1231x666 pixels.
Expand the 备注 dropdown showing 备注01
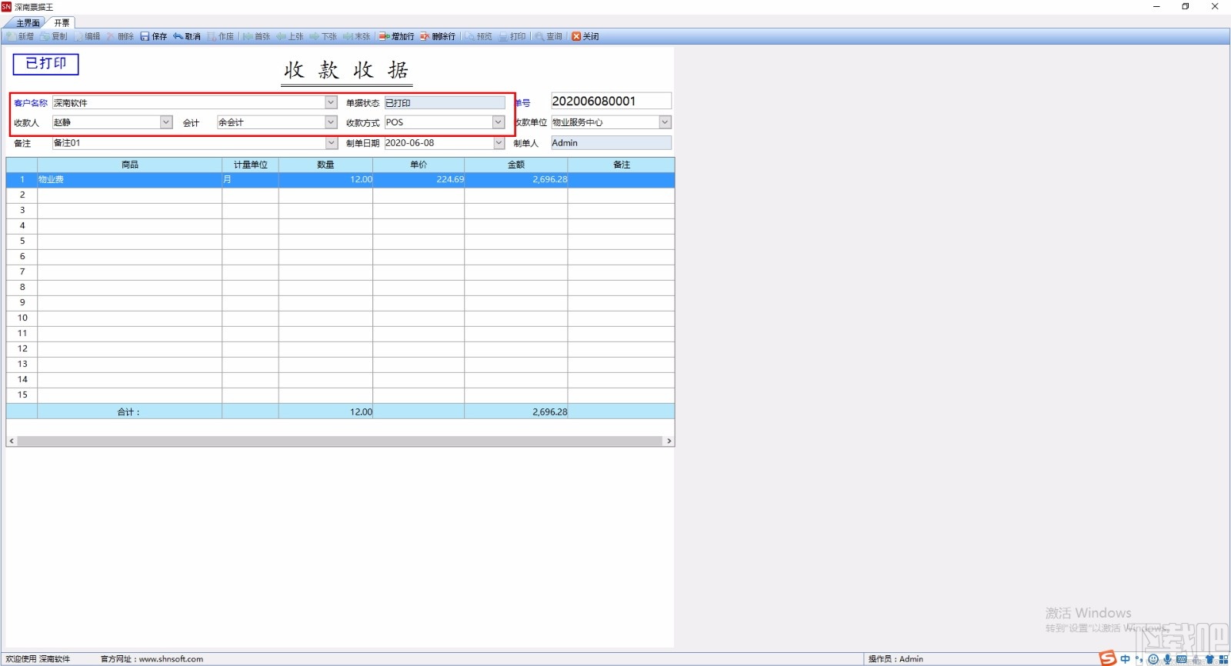332,143
